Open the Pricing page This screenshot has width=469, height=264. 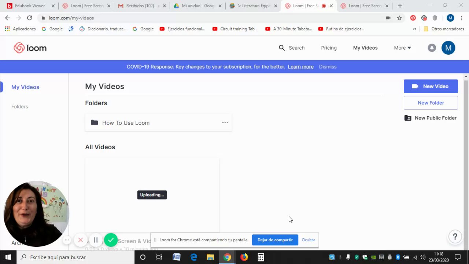tap(329, 48)
